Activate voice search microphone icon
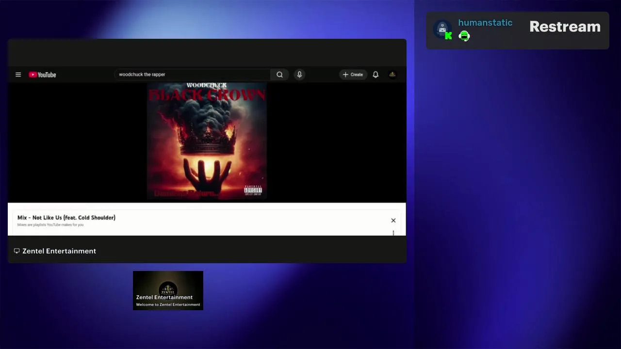The width and height of the screenshot is (621, 349). click(299, 75)
